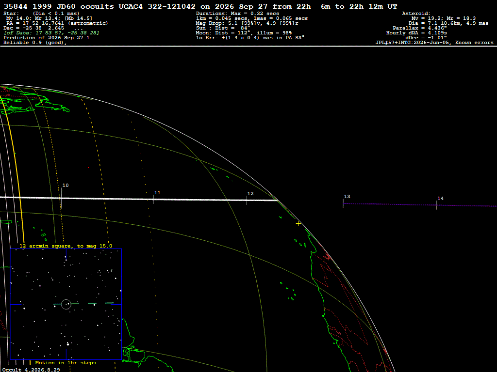This screenshot has height=372, width=497.
Task: Click the target star circle in the finder chart
Action: click(x=66, y=304)
